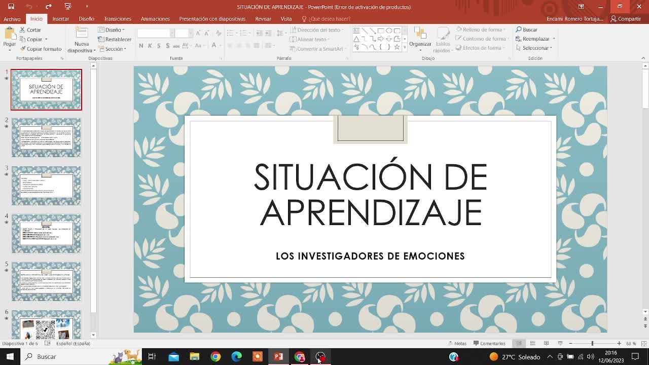The image size is (649, 365).
Task: Pick the rectangle shape in shapes gallery
Action: [x=380, y=30]
